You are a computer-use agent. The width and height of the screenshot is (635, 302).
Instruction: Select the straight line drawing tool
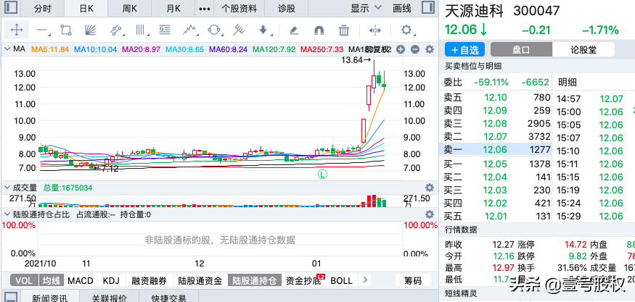[x=41, y=30]
